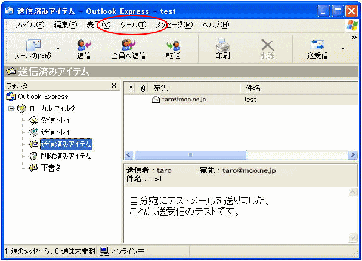Viewport: 362px width, 261px height.
Task: Click the 返信 (Reply) toolbar icon
Action: click(x=84, y=45)
